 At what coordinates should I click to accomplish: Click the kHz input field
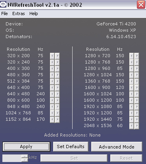(12, 158)
